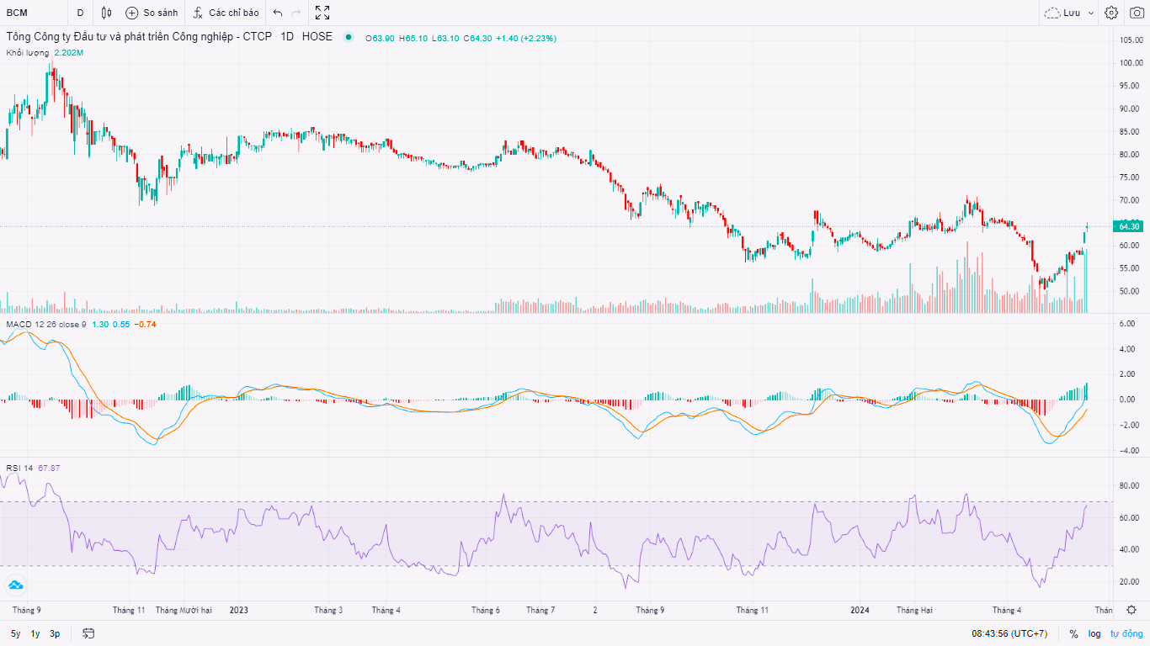Click the MACD 12 26 close 9 legend
Image resolution: width=1150 pixels, height=646 pixels.
(x=46, y=324)
